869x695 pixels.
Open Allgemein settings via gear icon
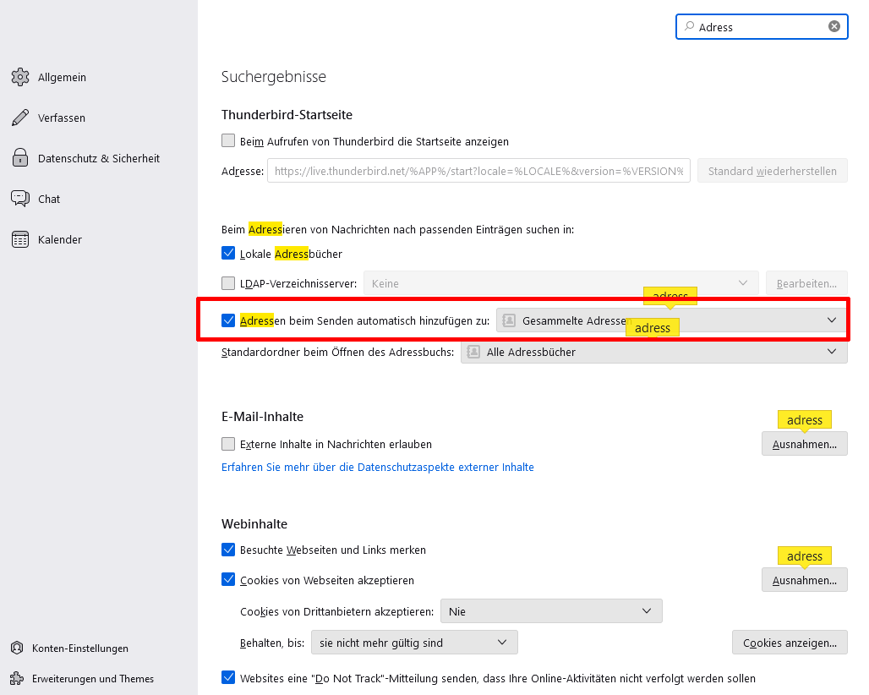[x=20, y=77]
